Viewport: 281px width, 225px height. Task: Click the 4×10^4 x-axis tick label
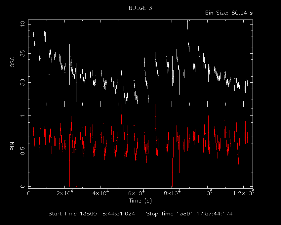click(100, 193)
